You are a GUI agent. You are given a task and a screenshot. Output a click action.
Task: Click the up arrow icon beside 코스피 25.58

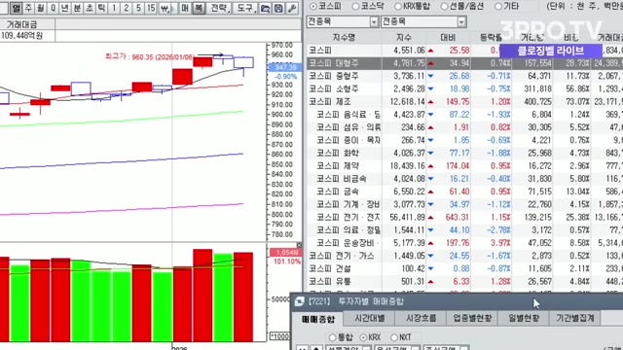[x=430, y=51]
